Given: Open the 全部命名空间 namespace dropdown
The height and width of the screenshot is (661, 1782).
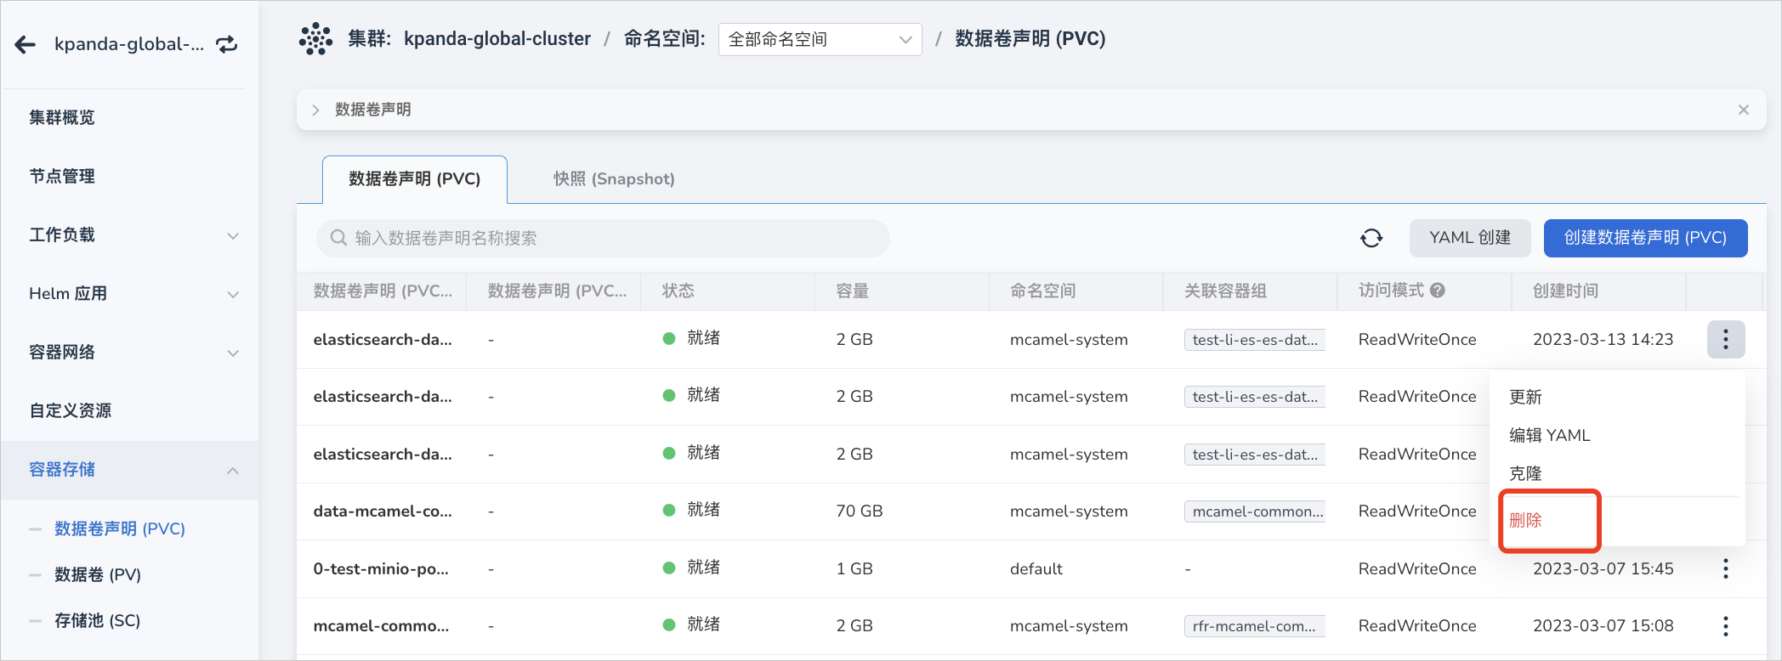Looking at the screenshot, I should (x=820, y=39).
